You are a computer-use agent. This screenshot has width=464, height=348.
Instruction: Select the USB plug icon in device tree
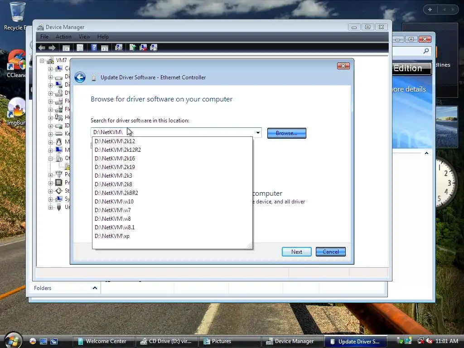59,207
